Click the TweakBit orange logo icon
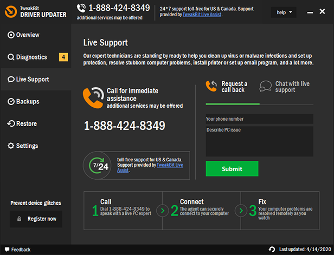 11,11
